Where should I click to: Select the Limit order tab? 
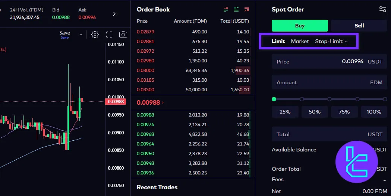point(278,41)
